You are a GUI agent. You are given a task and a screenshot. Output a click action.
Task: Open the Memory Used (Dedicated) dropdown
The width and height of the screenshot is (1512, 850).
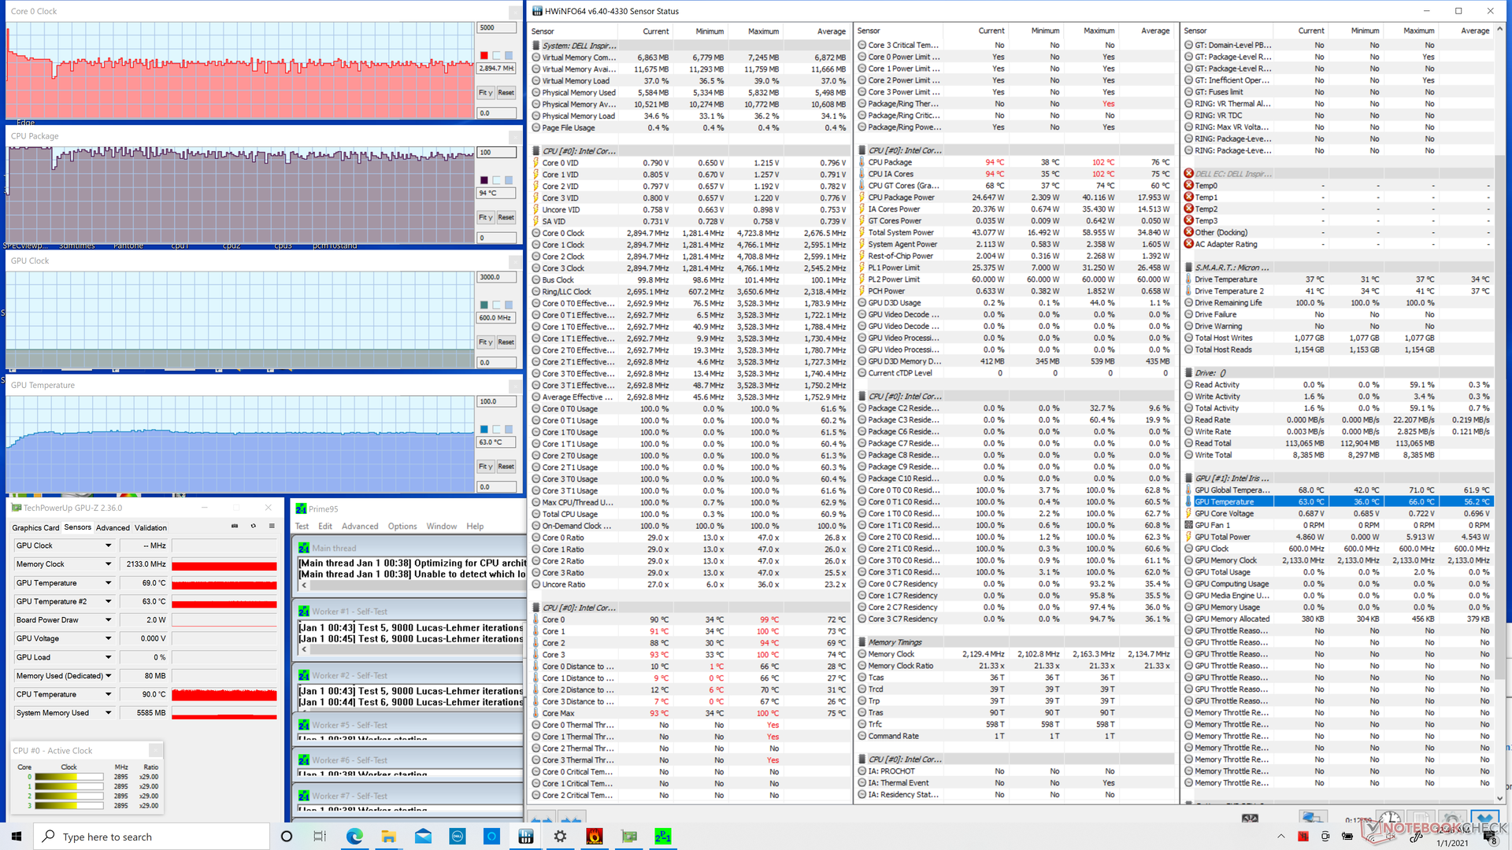click(x=108, y=676)
